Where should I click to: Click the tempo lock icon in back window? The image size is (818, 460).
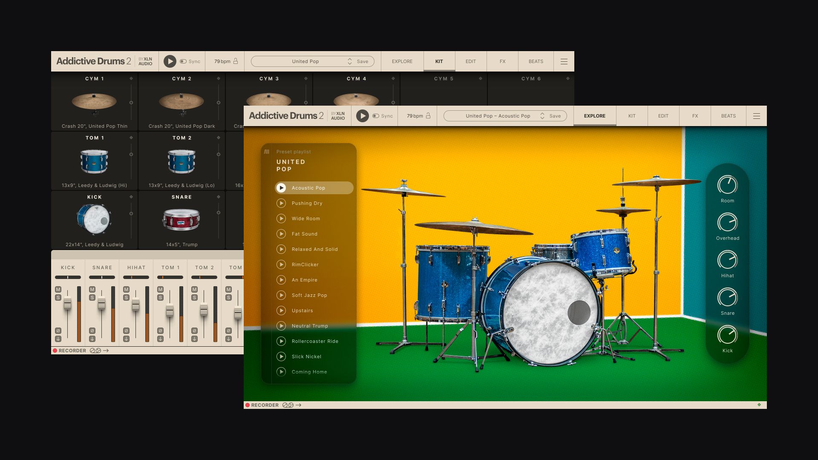[236, 61]
